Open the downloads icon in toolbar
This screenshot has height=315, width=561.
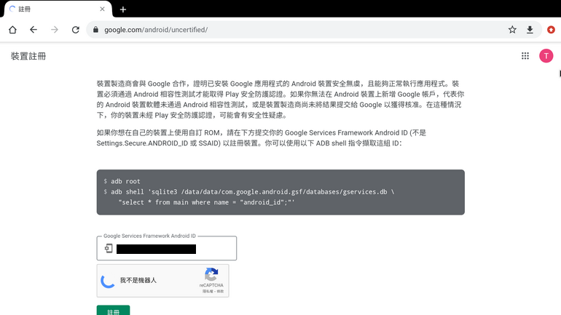[530, 30]
